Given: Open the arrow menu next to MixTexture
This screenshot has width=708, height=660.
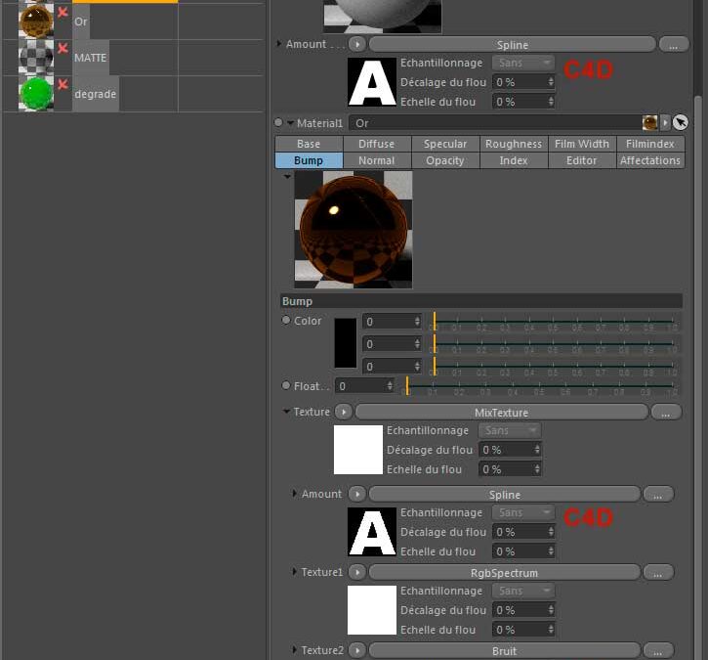Looking at the screenshot, I should click(343, 413).
